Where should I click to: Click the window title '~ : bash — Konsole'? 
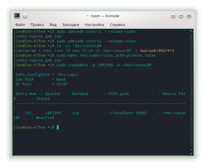(x=103, y=16)
